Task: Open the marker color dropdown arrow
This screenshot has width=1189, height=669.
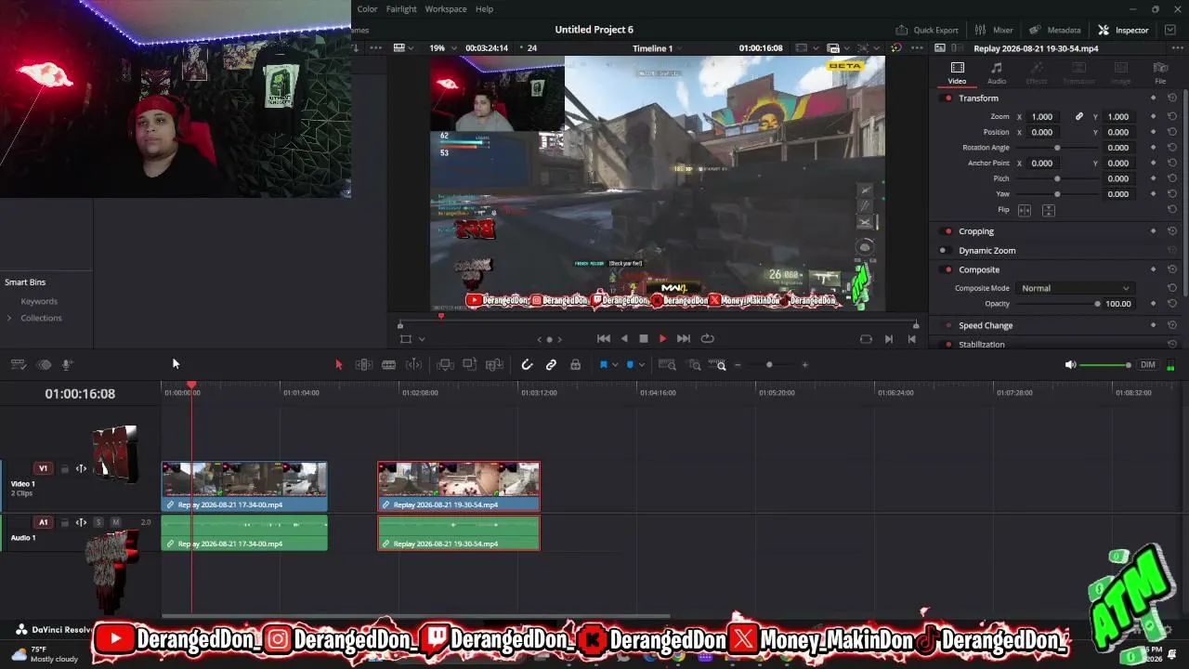Action: coord(641,365)
